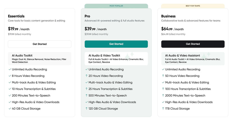Click up-arrow icon beside 25 Hours Transcription
Image resolution: width=233 pixels, height=120 pixels.
(x=86, y=89)
